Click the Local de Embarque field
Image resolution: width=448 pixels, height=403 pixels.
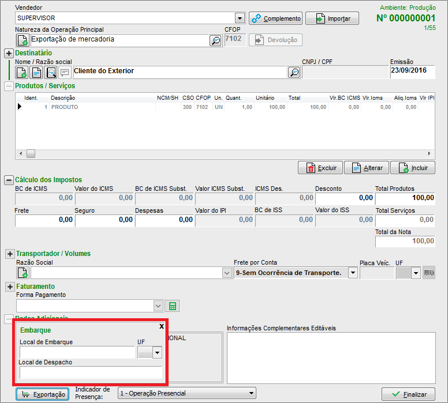tap(77, 352)
